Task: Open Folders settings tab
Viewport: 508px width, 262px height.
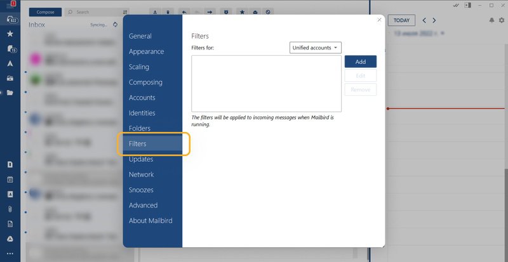Action: 139,128
